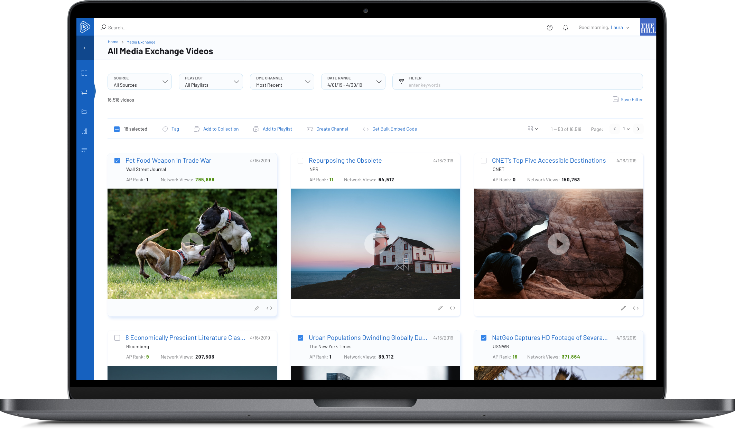Edit Pet Food Weapon video with pencil icon
This screenshot has width=735, height=429.
click(257, 308)
